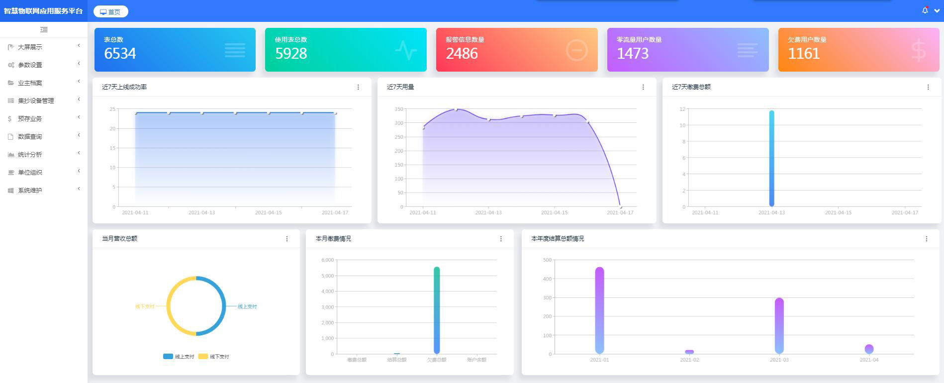Toggle 线上支付 legend series in donut chart
The width and height of the screenshot is (944, 383).
[179, 357]
